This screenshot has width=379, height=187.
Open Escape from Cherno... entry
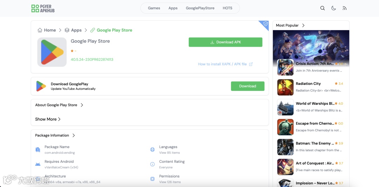click(x=315, y=123)
